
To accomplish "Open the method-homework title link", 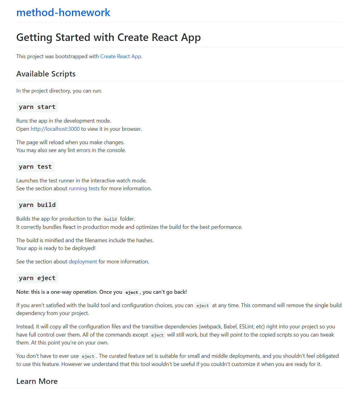I will (63, 12).
